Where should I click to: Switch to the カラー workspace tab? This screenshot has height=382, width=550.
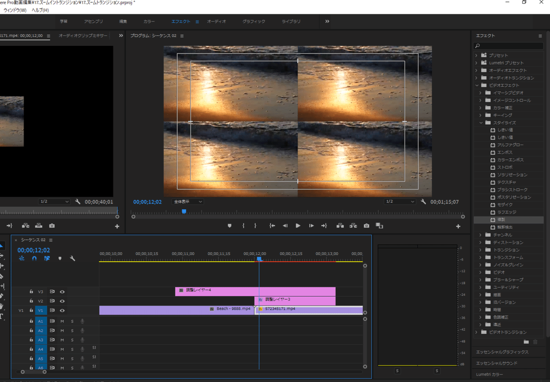tap(149, 22)
